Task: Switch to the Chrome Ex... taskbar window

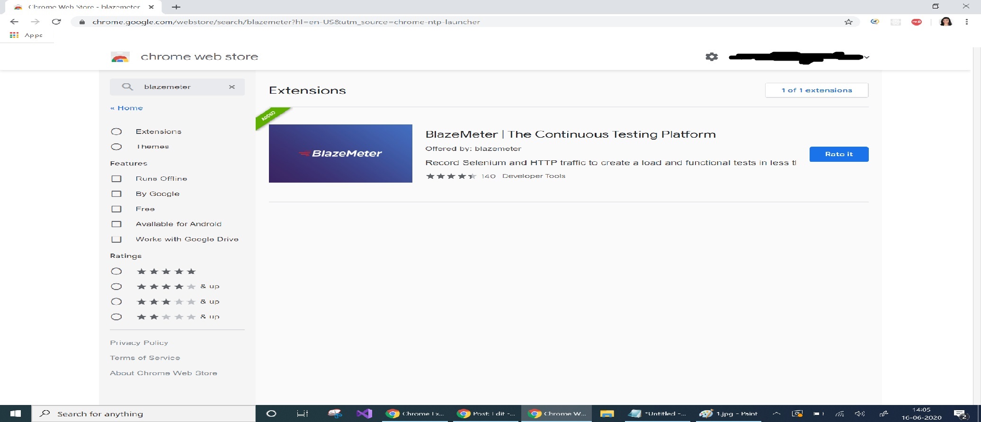Action: 416,413
